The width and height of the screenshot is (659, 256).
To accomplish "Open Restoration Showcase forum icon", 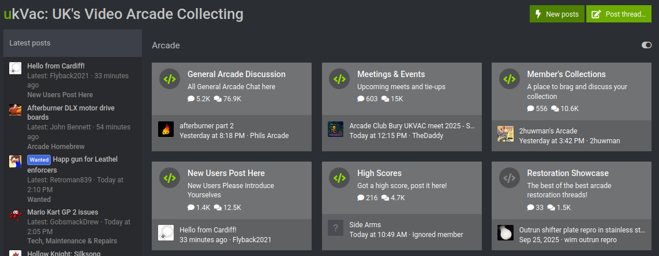I will [508, 178].
